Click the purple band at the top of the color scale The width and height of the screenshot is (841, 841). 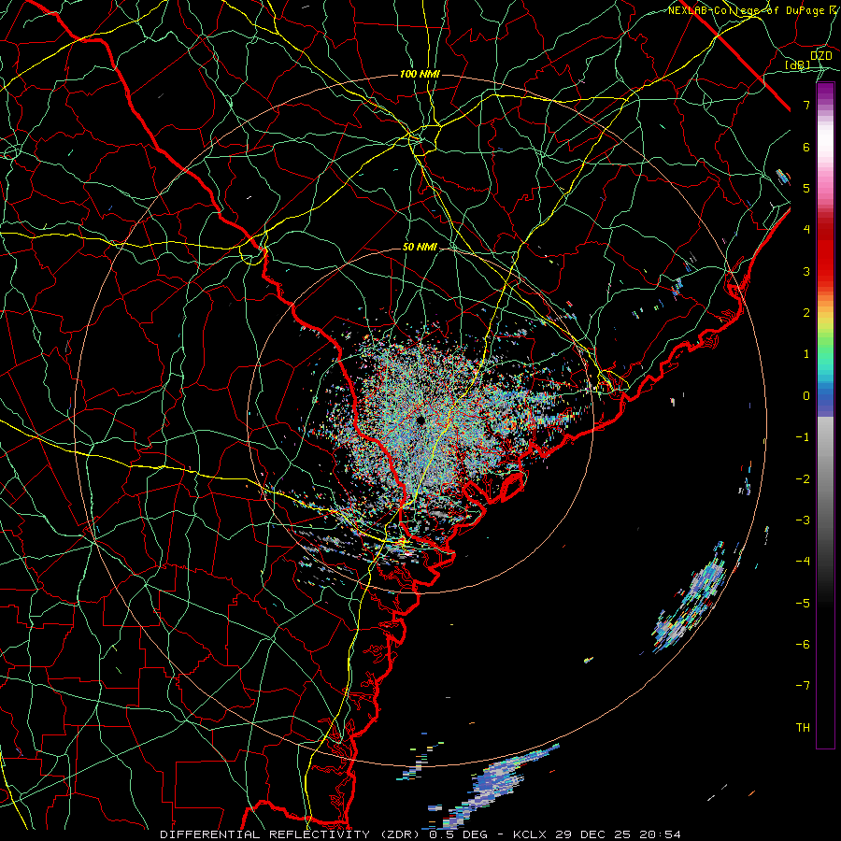point(825,92)
